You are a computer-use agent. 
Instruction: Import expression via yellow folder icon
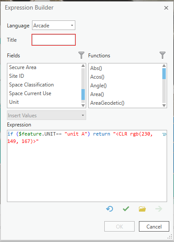click(x=142, y=209)
